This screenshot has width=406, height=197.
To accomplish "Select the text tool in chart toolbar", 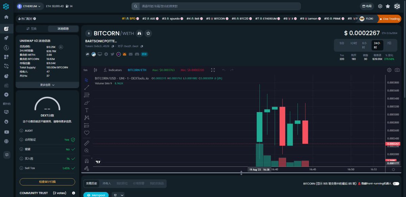I will (x=87, y=110).
